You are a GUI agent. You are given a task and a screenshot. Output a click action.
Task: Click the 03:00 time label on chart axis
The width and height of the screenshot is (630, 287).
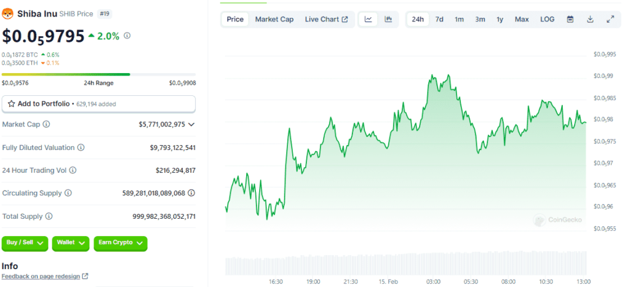pos(434,282)
